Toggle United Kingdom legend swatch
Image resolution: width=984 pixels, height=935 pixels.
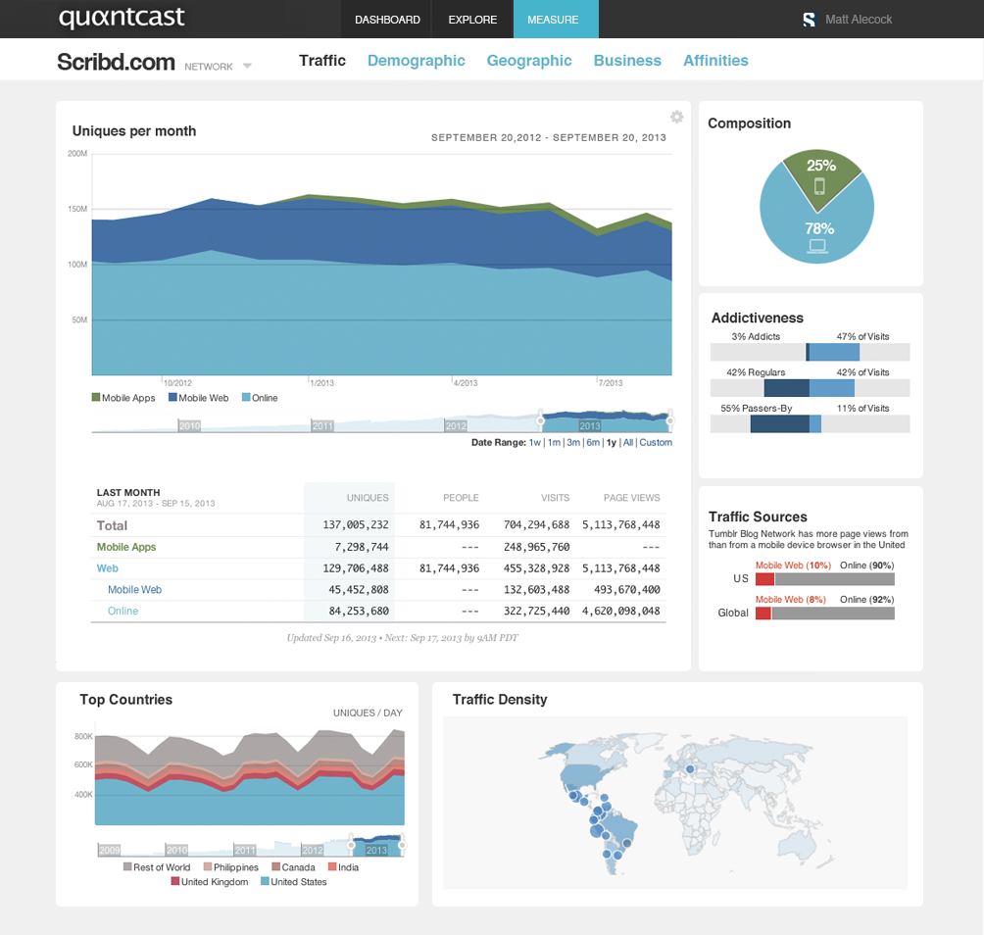click(175, 881)
